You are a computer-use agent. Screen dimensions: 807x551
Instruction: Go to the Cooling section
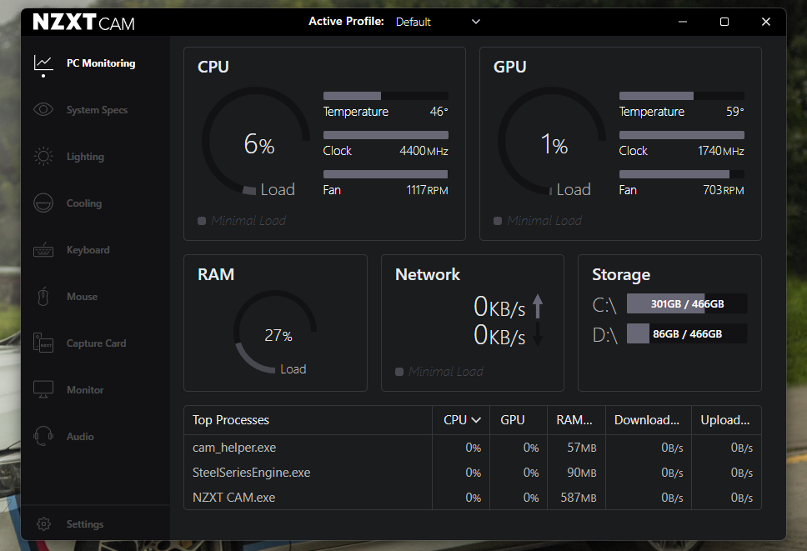(x=84, y=203)
